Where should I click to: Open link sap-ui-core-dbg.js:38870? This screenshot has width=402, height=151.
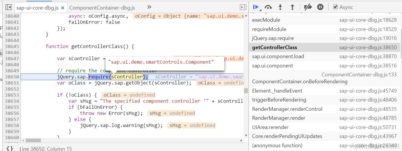tap(368, 56)
